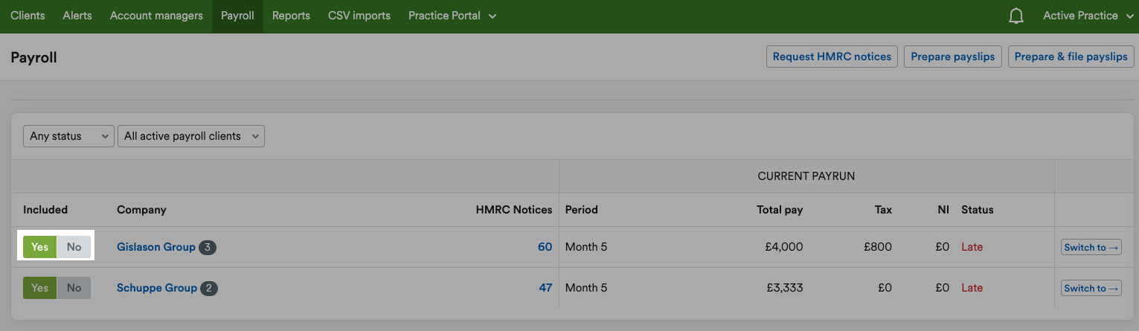
Task: Open the notifications bell icon
Action: pos(1016,16)
